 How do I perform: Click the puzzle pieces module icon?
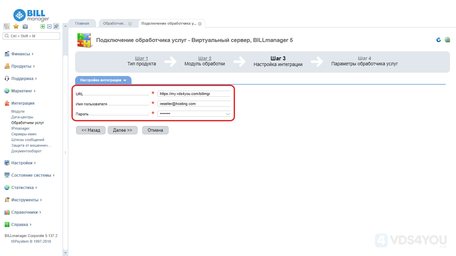coord(85,40)
